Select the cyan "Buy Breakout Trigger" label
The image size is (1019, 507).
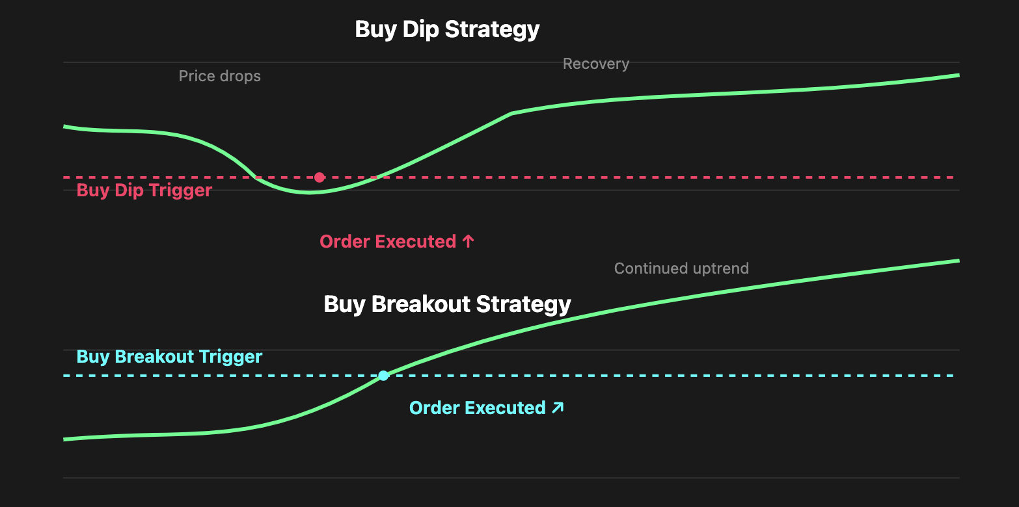[x=169, y=357]
